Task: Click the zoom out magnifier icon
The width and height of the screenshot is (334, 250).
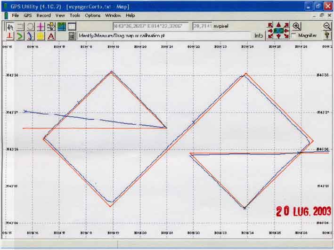Action: (x=327, y=26)
